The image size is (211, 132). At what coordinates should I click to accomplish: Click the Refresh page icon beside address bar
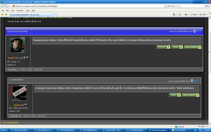(x=169, y=6)
